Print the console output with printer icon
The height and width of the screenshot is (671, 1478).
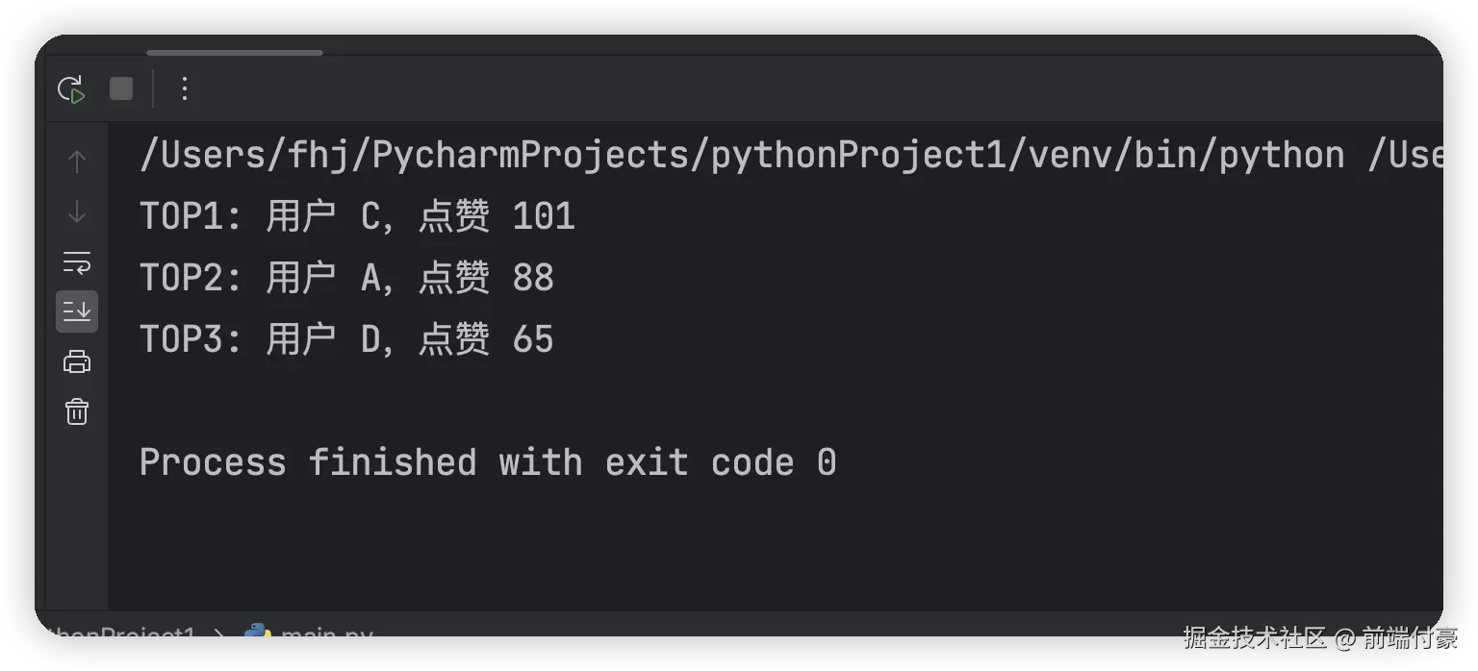(x=77, y=362)
